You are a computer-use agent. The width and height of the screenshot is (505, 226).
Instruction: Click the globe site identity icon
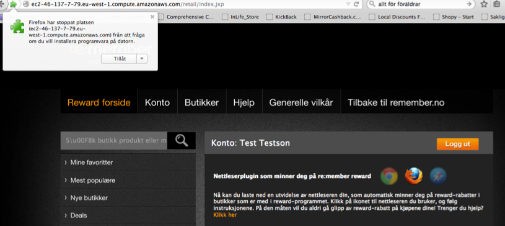pos(27,4)
